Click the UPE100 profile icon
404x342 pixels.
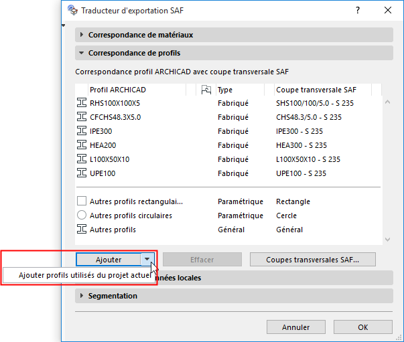[82, 173]
